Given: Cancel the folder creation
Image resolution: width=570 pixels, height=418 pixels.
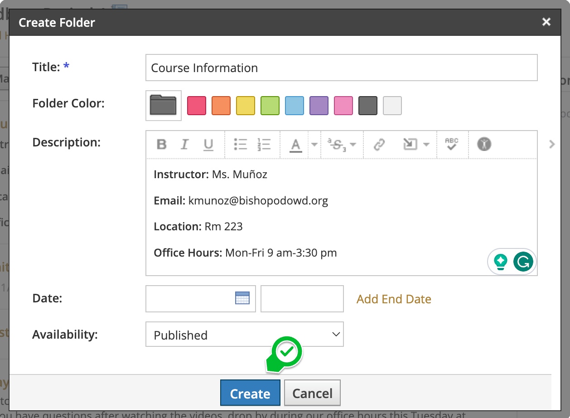Looking at the screenshot, I should [x=312, y=393].
